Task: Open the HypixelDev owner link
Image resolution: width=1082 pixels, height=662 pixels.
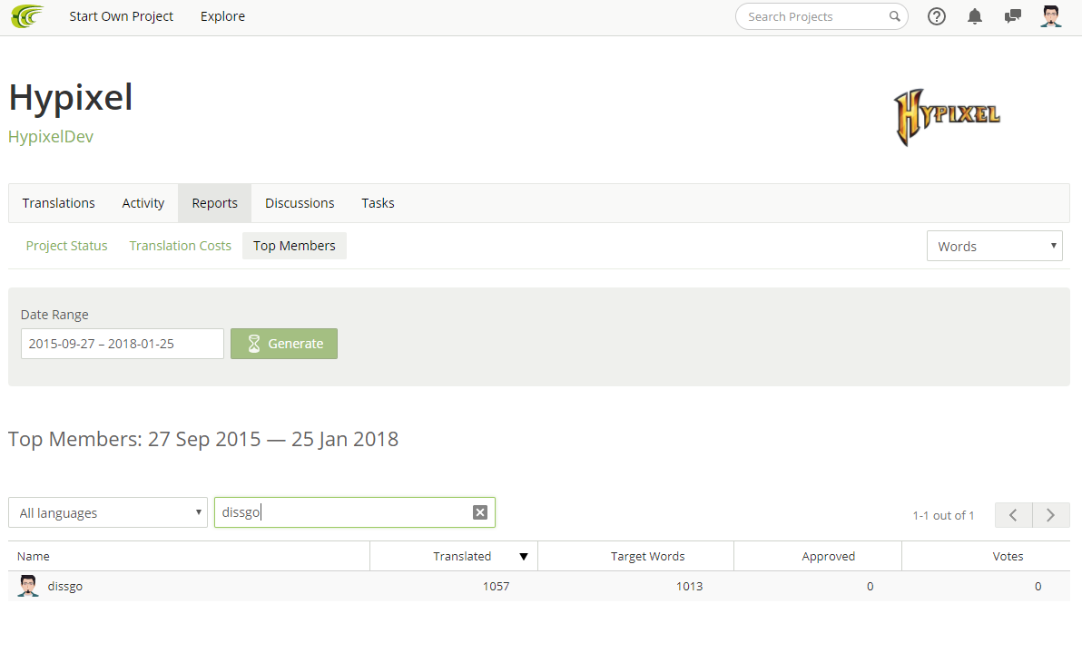Action: coord(51,137)
